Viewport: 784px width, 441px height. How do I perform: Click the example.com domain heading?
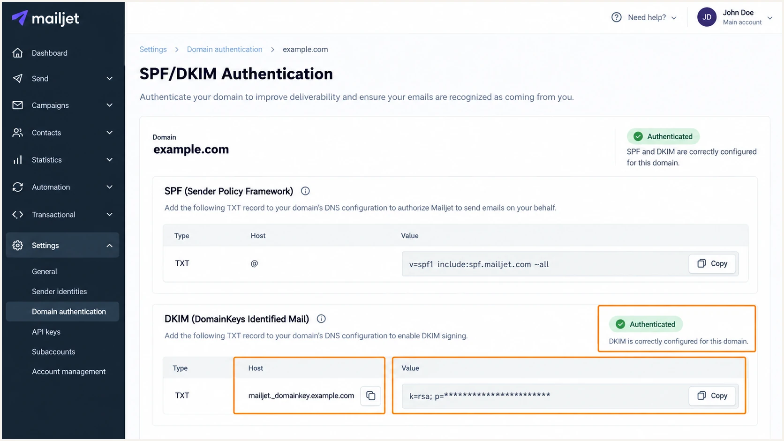(x=191, y=149)
